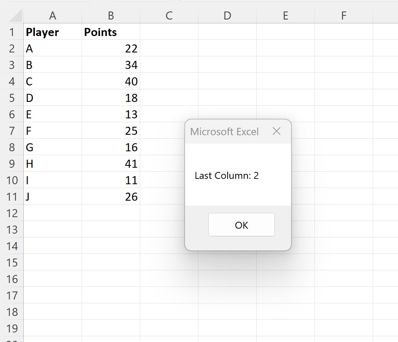Viewport: 398px width, 342px height.
Task: Select the cell containing Player J
Action: tap(52, 196)
